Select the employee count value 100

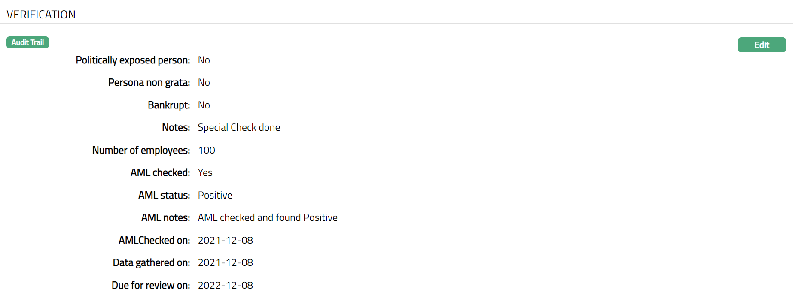point(207,150)
